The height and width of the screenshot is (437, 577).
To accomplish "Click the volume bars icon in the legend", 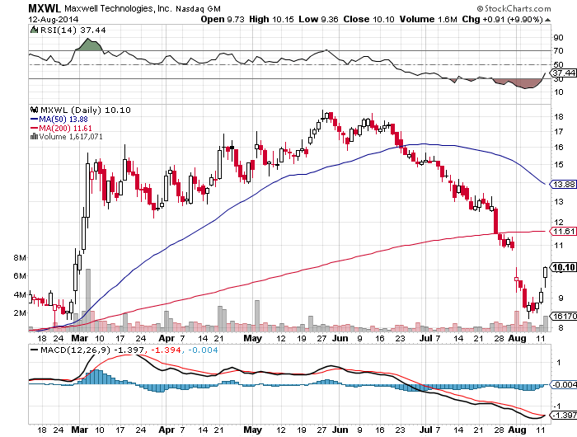I will (35, 137).
